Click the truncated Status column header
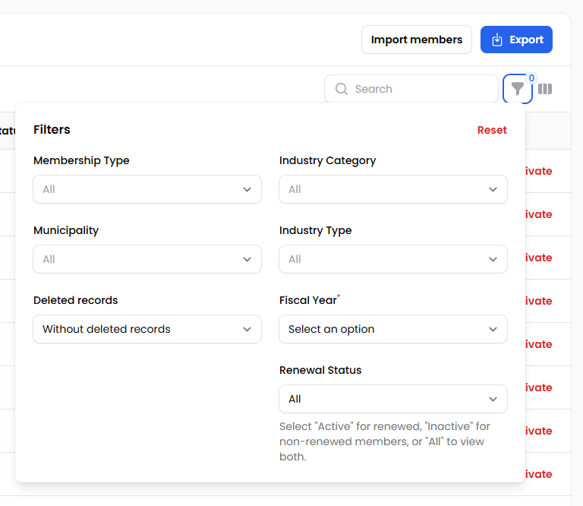Screen dimensions: 583x506 (8, 131)
